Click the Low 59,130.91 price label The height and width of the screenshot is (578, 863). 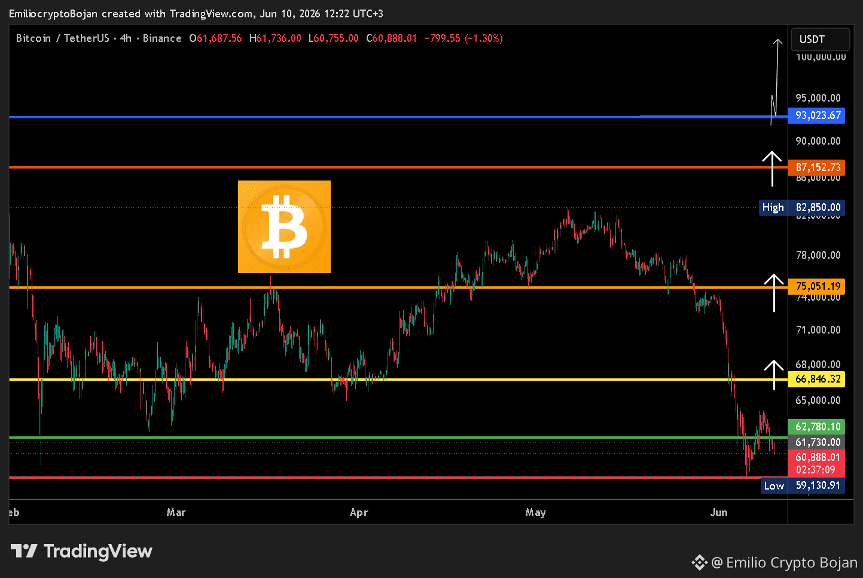(802, 485)
